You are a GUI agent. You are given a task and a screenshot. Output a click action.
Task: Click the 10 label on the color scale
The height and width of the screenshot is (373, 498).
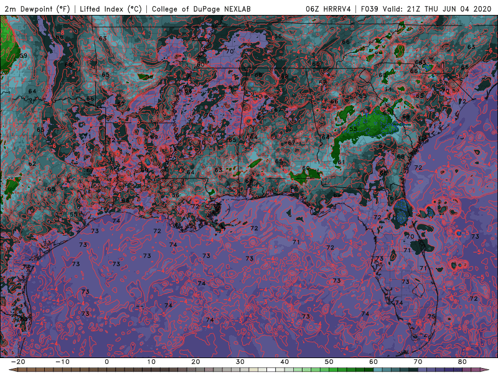[x=151, y=362]
